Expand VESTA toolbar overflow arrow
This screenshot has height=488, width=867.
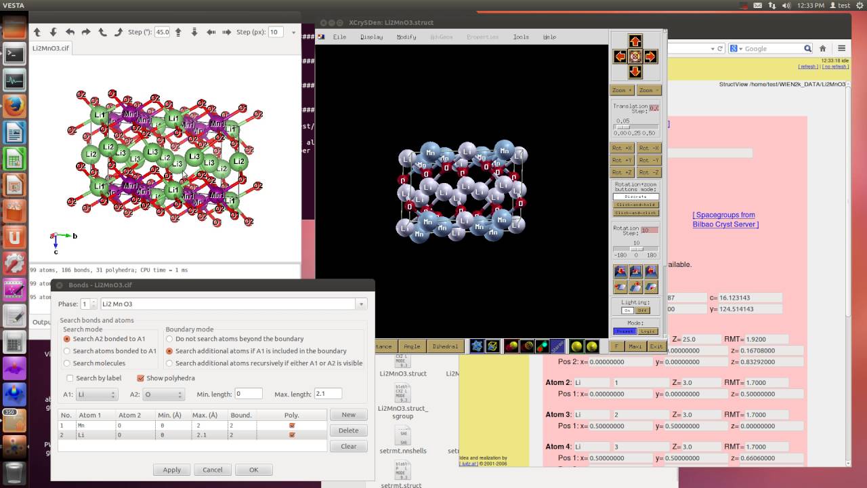[293, 32]
